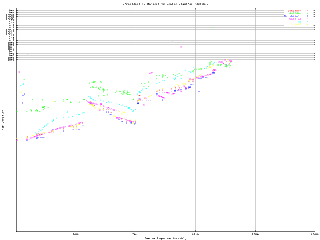Click the Genethon red diamond legend symbol

(307, 11)
